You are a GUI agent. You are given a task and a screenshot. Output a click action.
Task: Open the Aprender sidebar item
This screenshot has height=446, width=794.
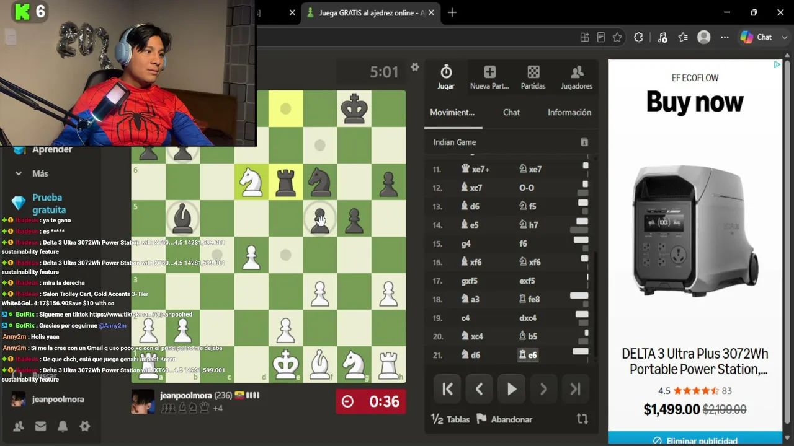click(x=43, y=149)
